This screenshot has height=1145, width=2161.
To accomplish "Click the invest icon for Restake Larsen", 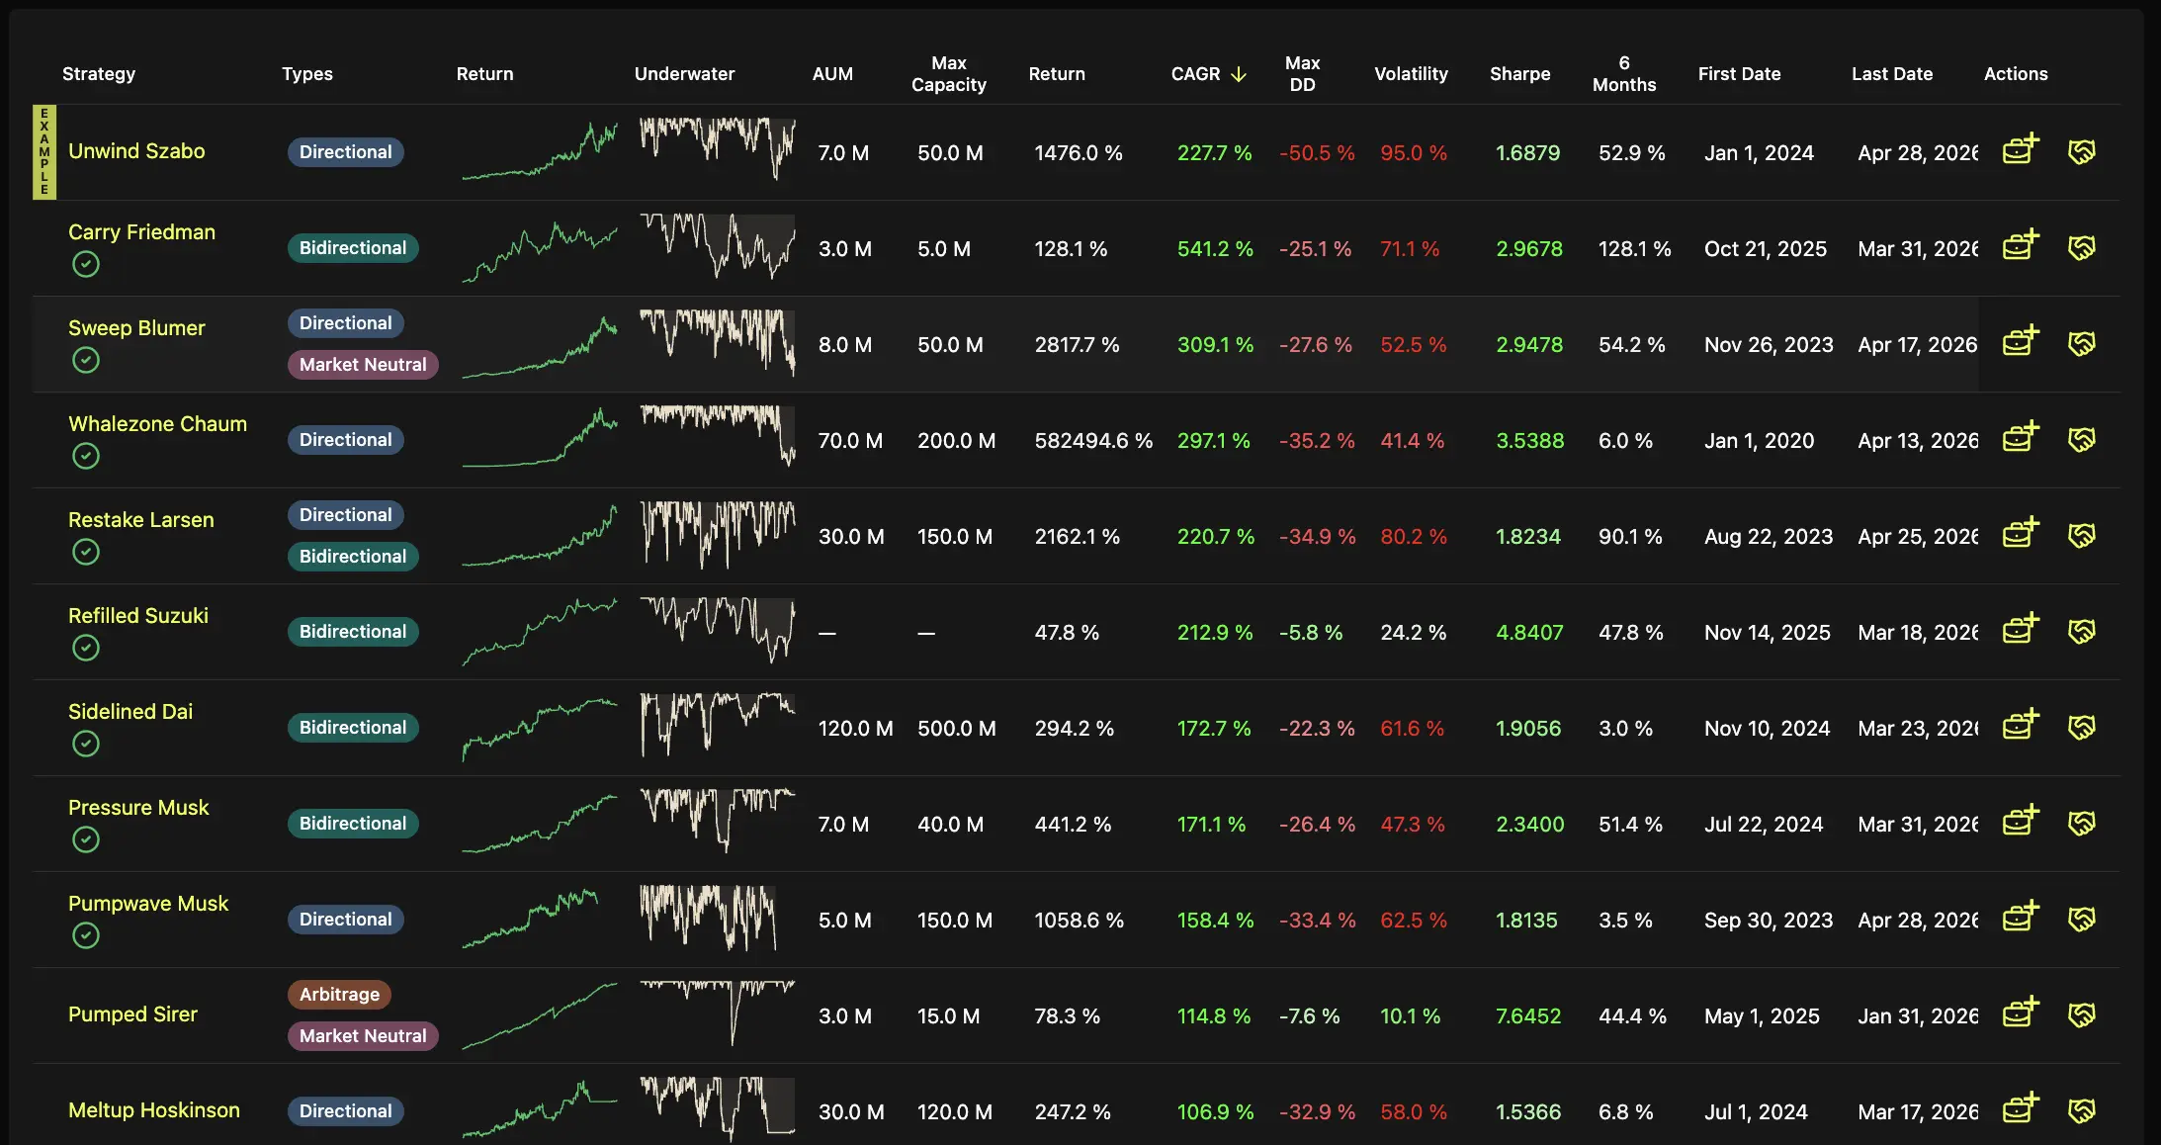I will click(2021, 534).
